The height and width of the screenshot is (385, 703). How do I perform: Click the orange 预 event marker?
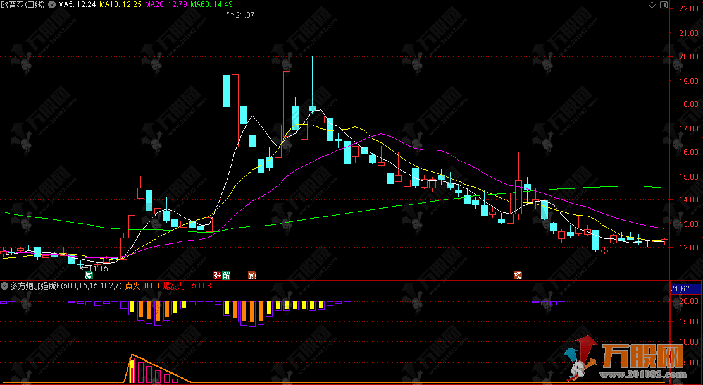click(x=252, y=276)
